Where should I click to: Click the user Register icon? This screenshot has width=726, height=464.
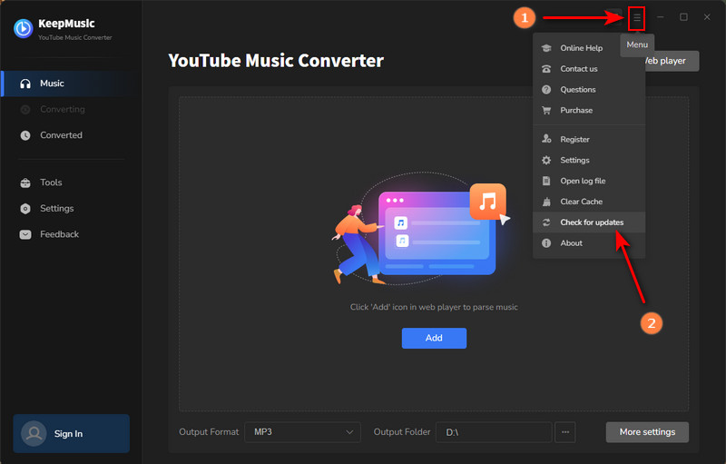point(546,139)
